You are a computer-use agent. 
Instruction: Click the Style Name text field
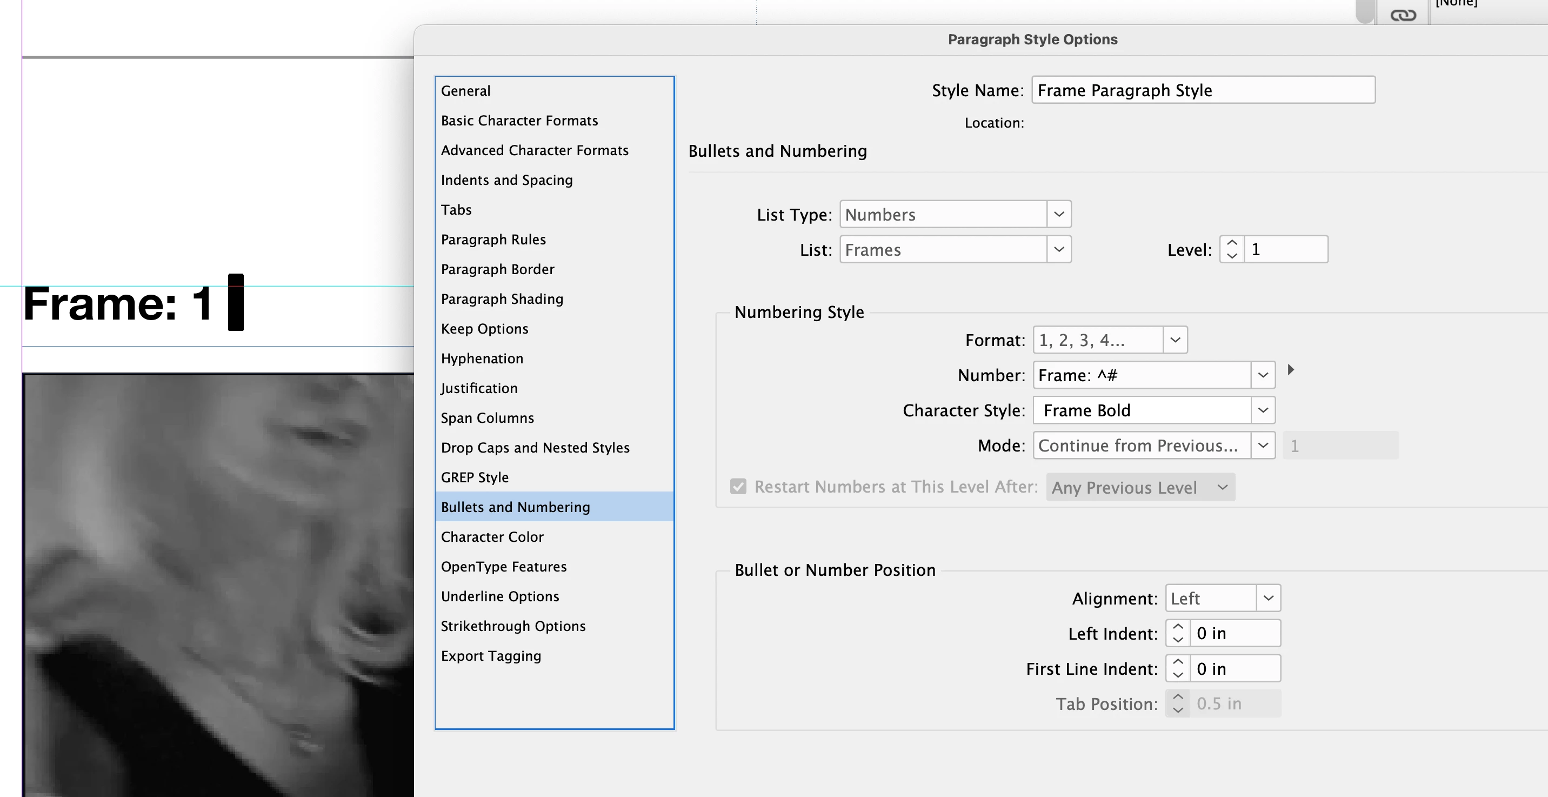coord(1203,90)
